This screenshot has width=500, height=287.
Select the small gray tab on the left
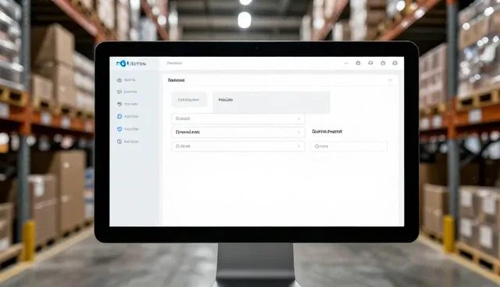pyautogui.click(x=189, y=100)
